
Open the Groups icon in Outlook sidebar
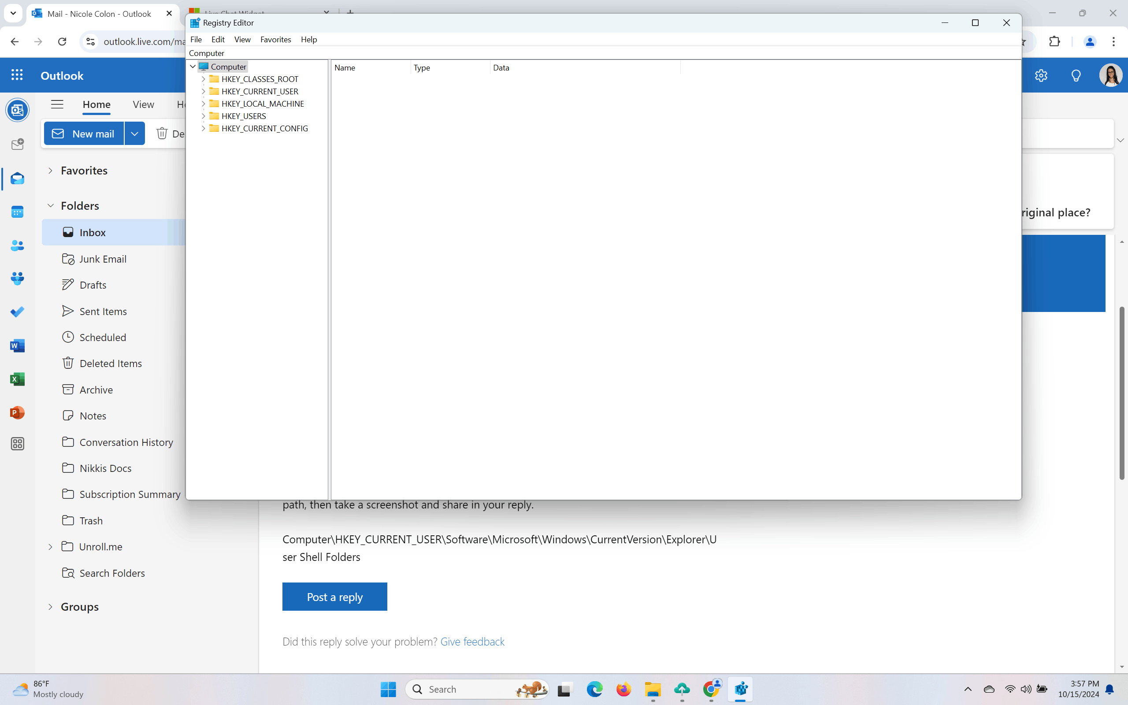pyautogui.click(x=17, y=279)
